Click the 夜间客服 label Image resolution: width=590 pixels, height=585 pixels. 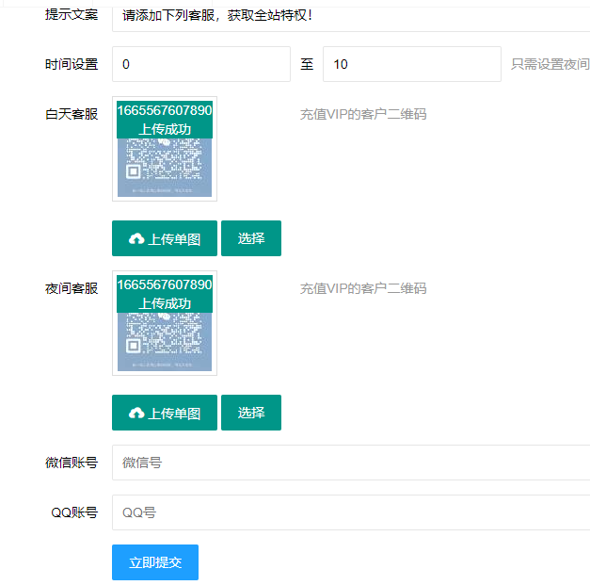72,288
